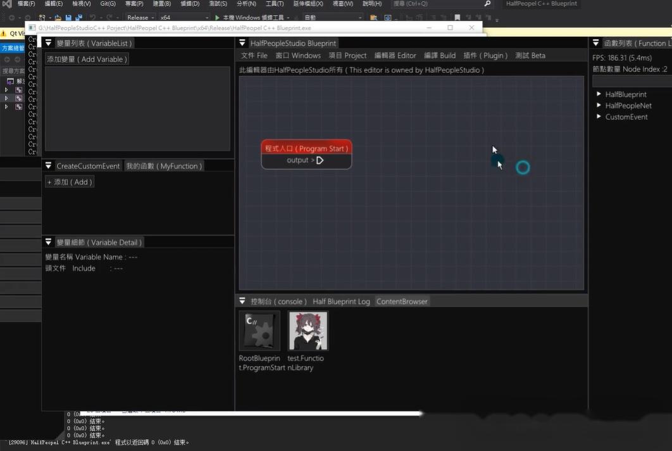Expand HalfBlueprint in the Function List
This screenshot has height=451, width=672.
coord(599,94)
